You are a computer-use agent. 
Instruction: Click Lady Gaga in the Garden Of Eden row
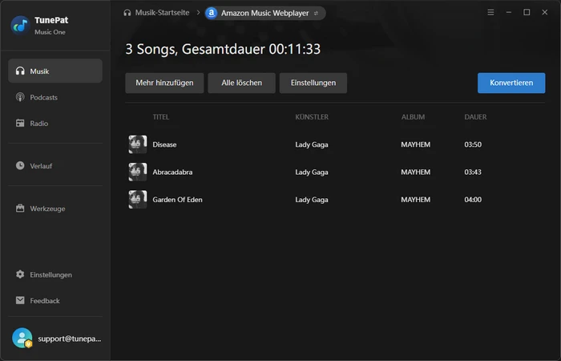point(312,200)
